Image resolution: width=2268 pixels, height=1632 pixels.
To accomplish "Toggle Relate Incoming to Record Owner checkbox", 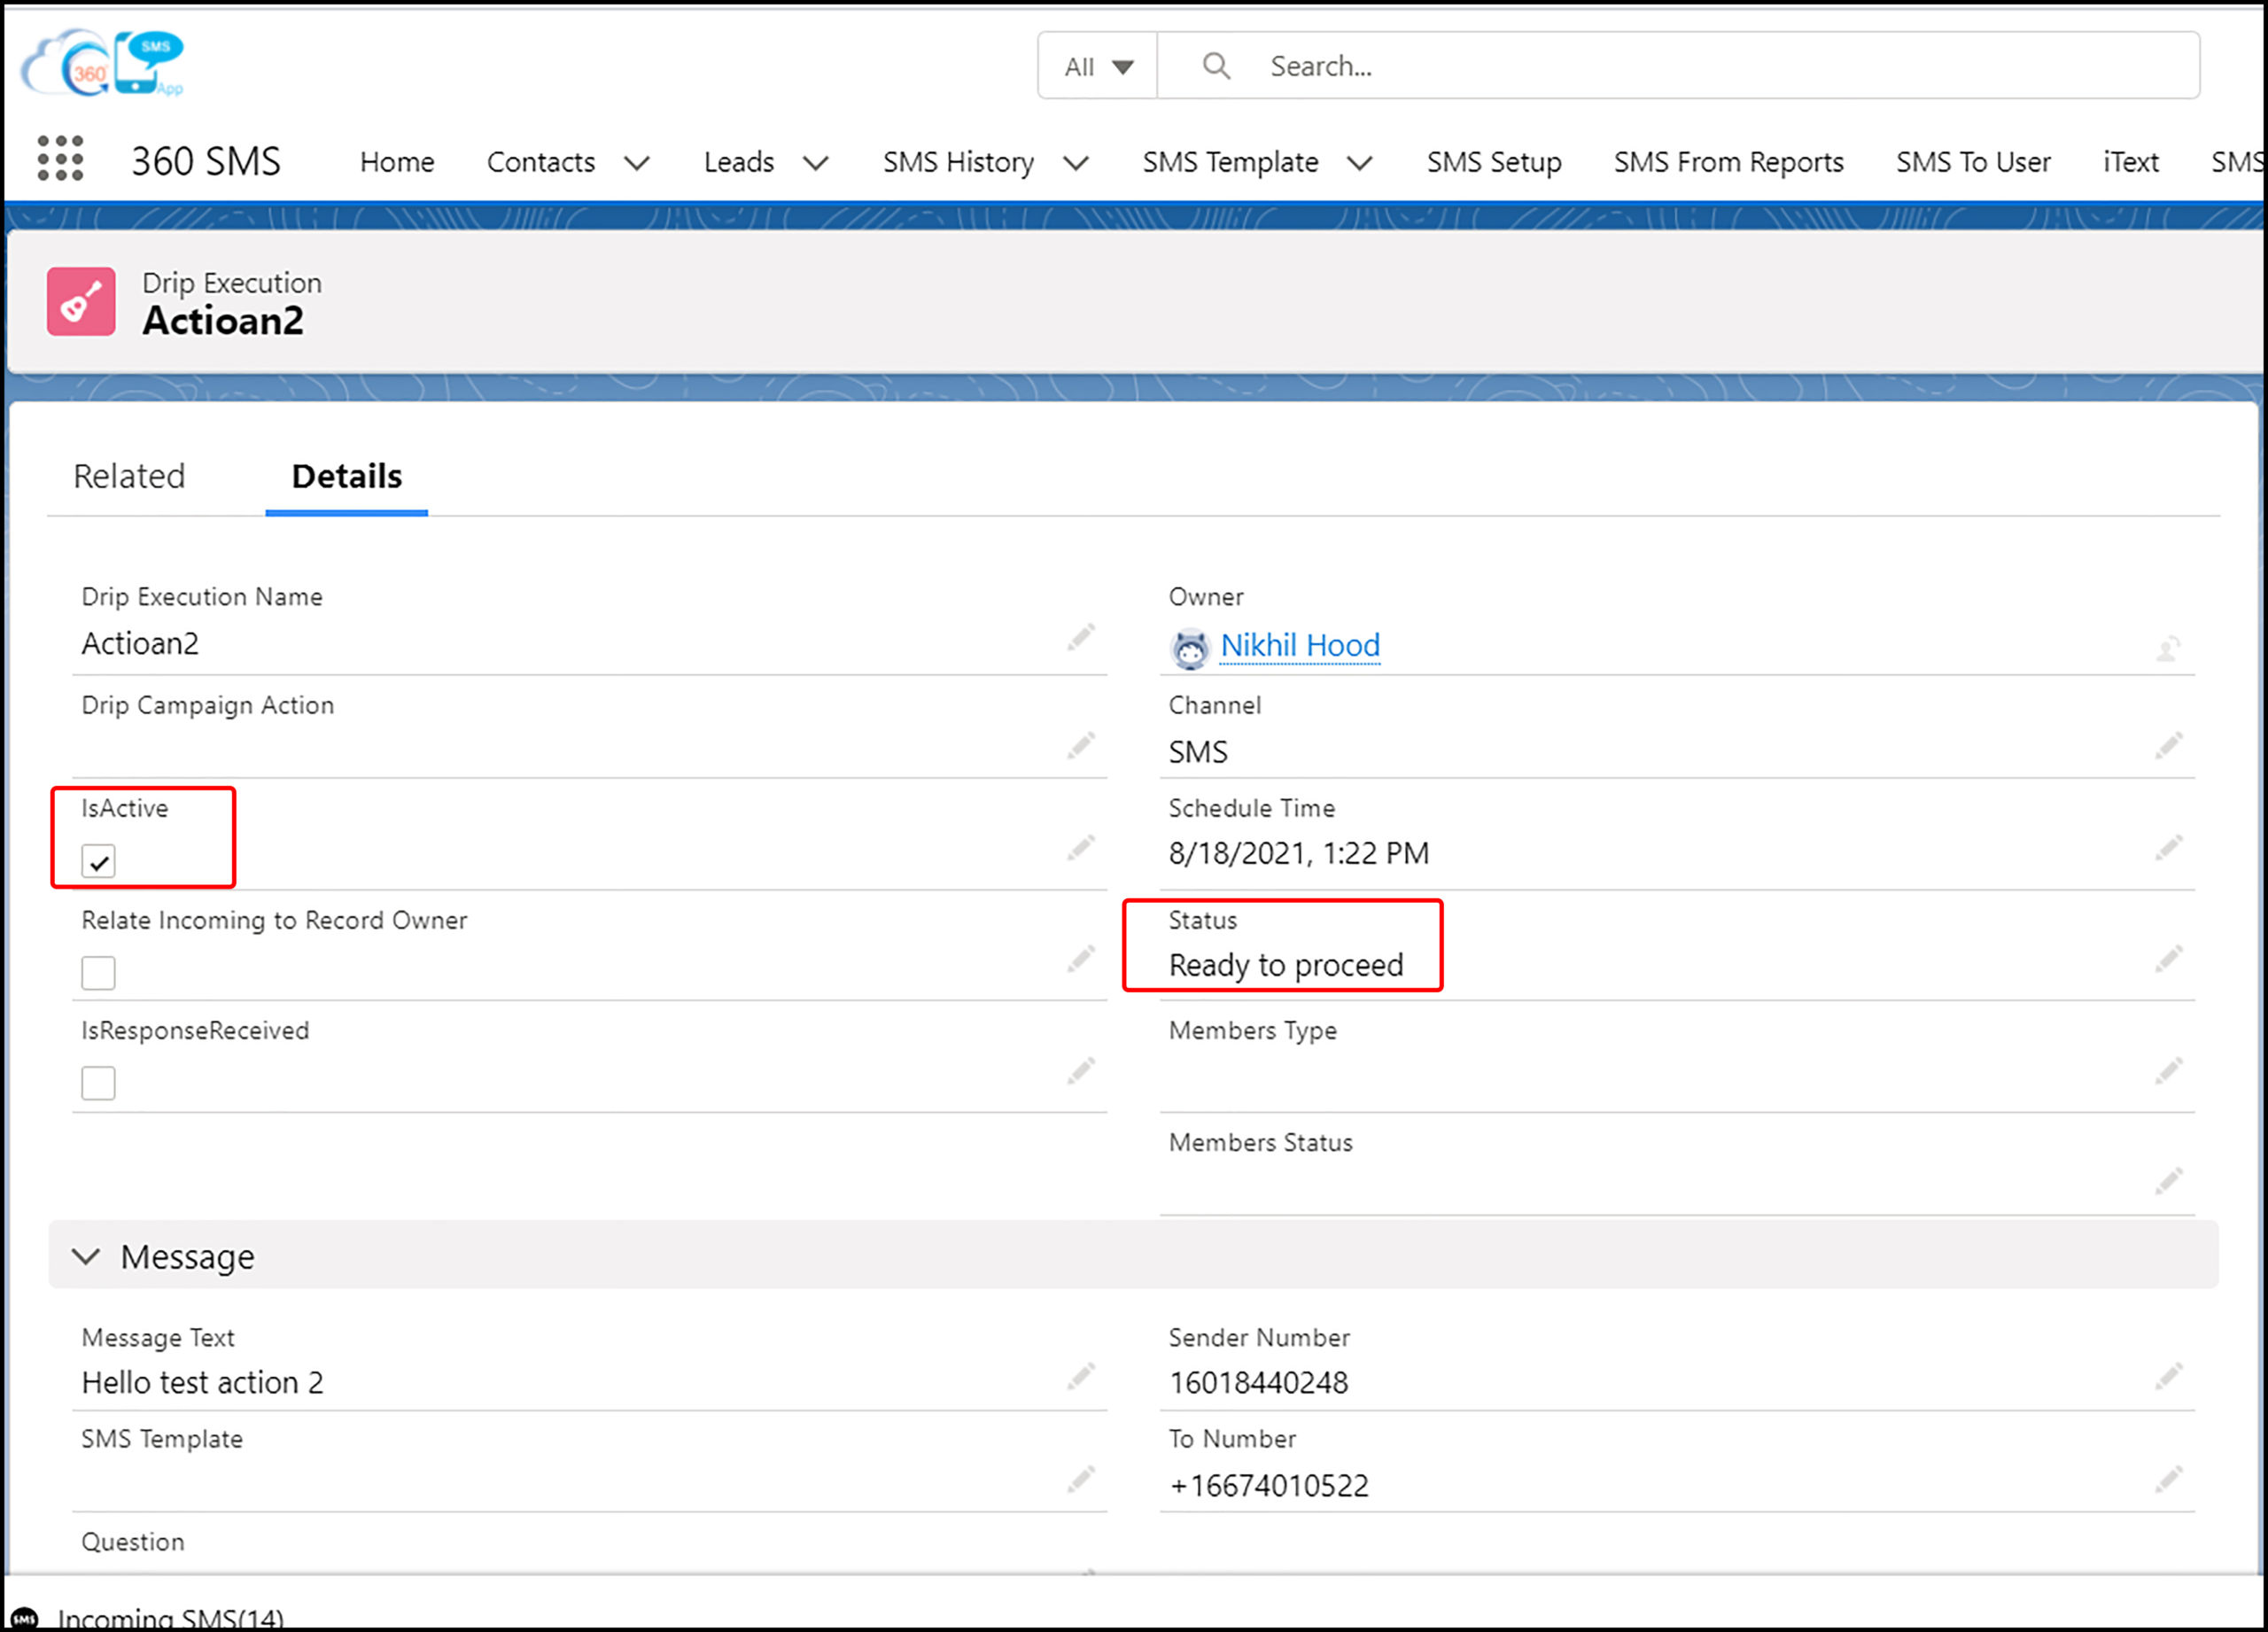I will [98, 972].
